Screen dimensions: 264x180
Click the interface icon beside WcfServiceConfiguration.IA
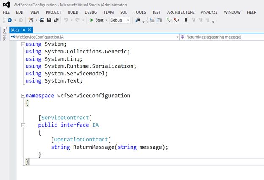click(13, 37)
